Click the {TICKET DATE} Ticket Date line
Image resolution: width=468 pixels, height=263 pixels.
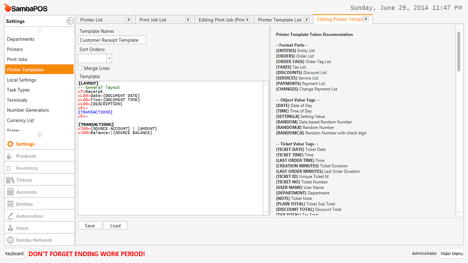(x=301, y=150)
